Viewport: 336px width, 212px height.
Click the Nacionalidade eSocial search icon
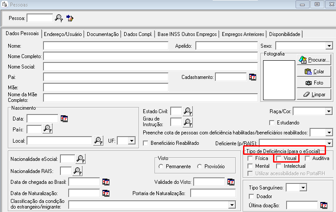coord(81,159)
